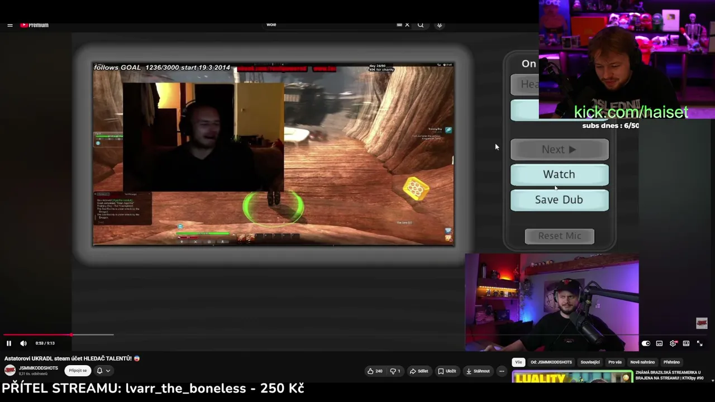Click the search magnifier button
Image resolution: width=715 pixels, height=402 pixels.
[x=421, y=25]
